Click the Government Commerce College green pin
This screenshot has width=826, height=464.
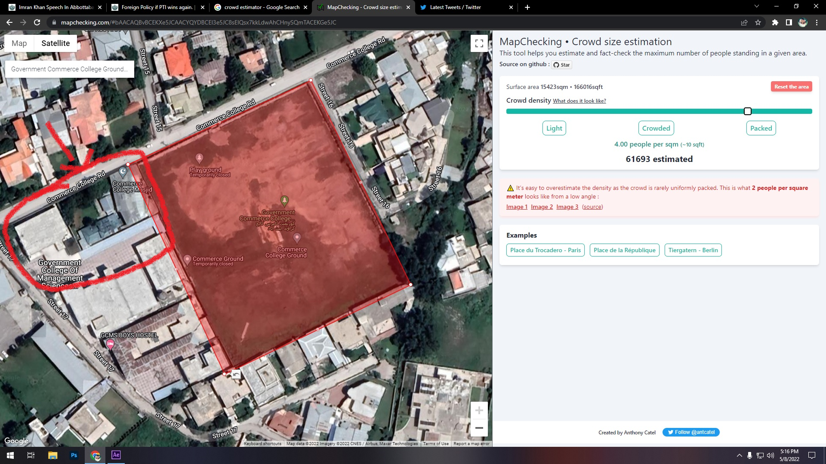284,201
